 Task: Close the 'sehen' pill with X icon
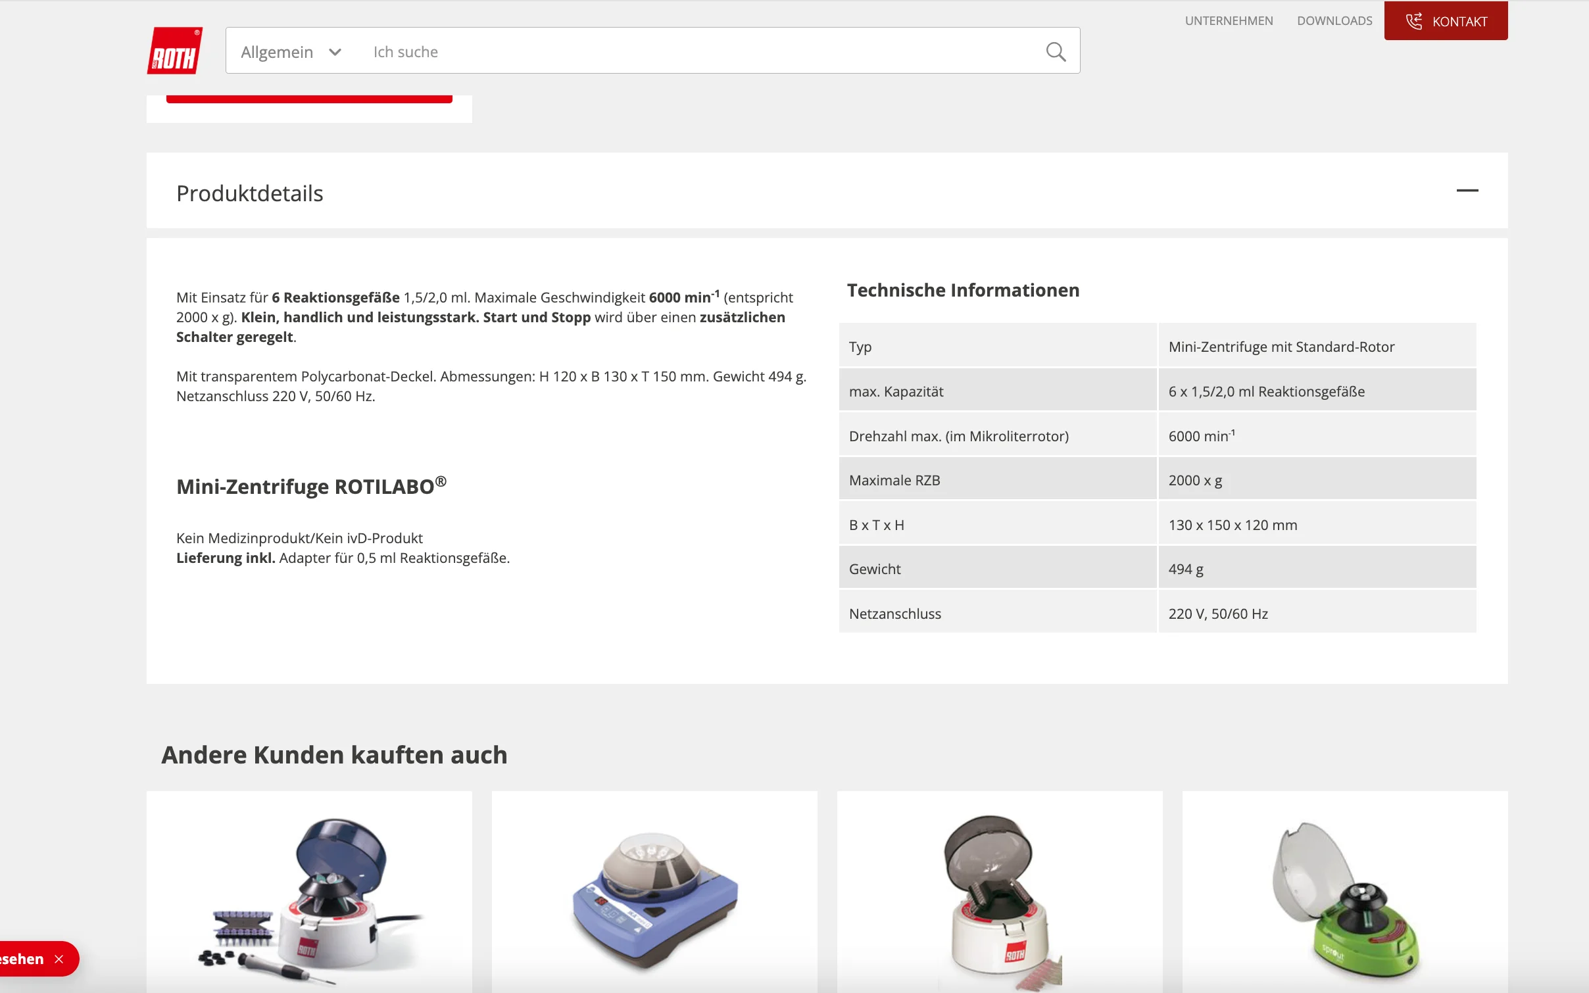(x=59, y=959)
